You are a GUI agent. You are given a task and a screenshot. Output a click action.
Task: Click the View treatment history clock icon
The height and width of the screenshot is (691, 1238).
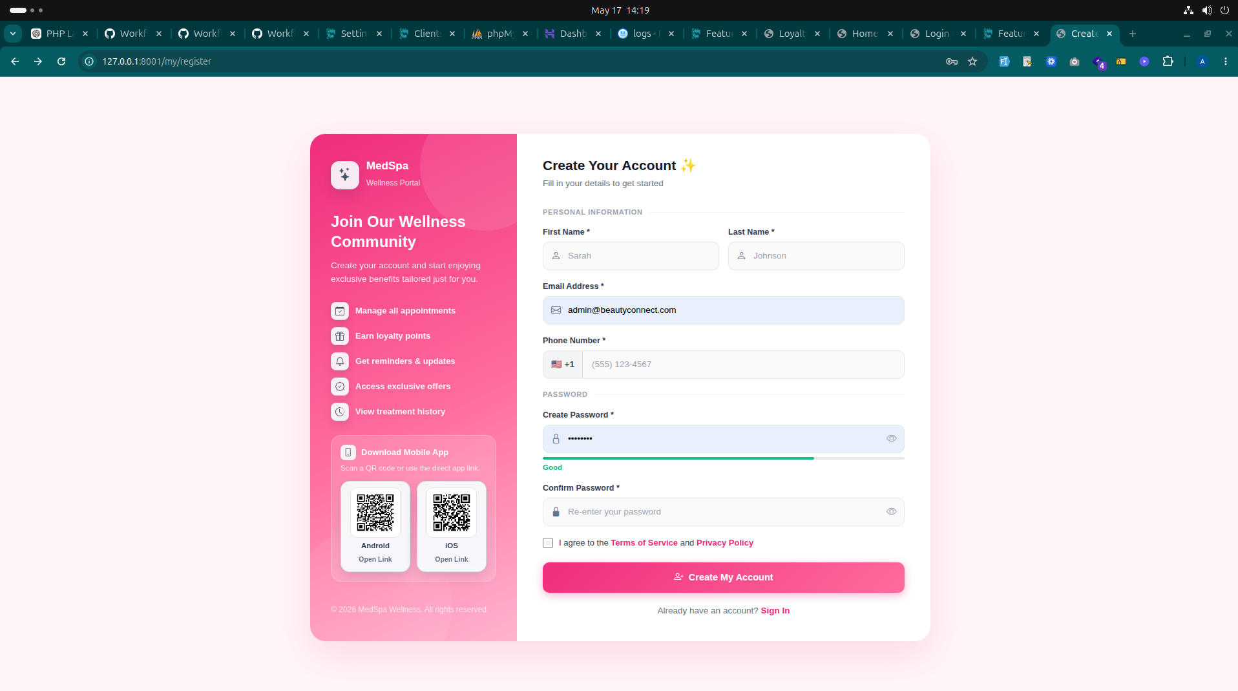click(x=340, y=412)
